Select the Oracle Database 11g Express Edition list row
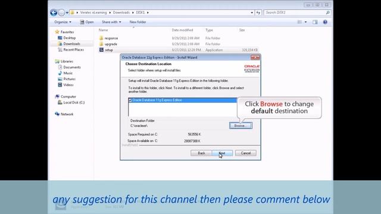This screenshot has width=381, height=214. (x=183, y=100)
